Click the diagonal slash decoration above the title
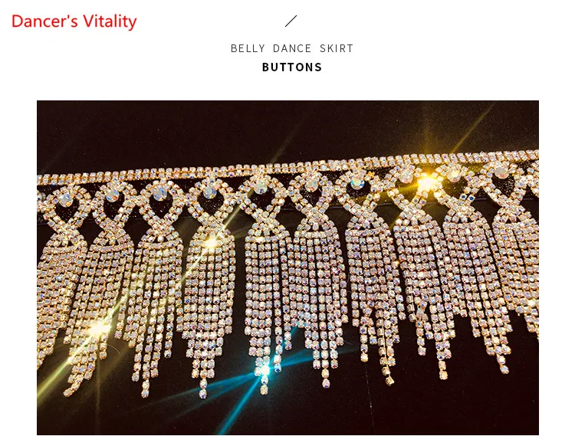575x446 pixels. [291, 21]
